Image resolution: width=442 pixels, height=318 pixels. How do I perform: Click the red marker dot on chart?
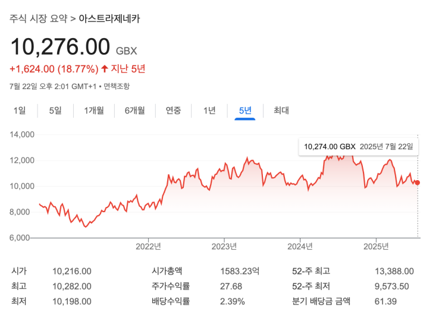pyautogui.click(x=418, y=182)
